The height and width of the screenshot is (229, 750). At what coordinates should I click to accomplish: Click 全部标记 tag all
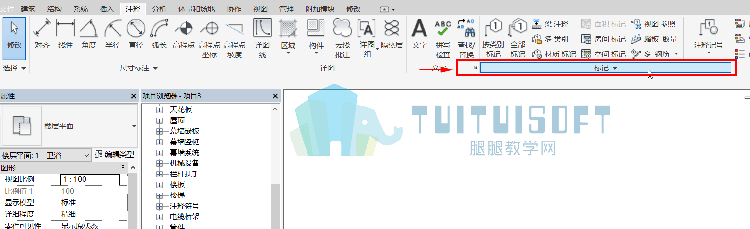[x=518, y=39]
